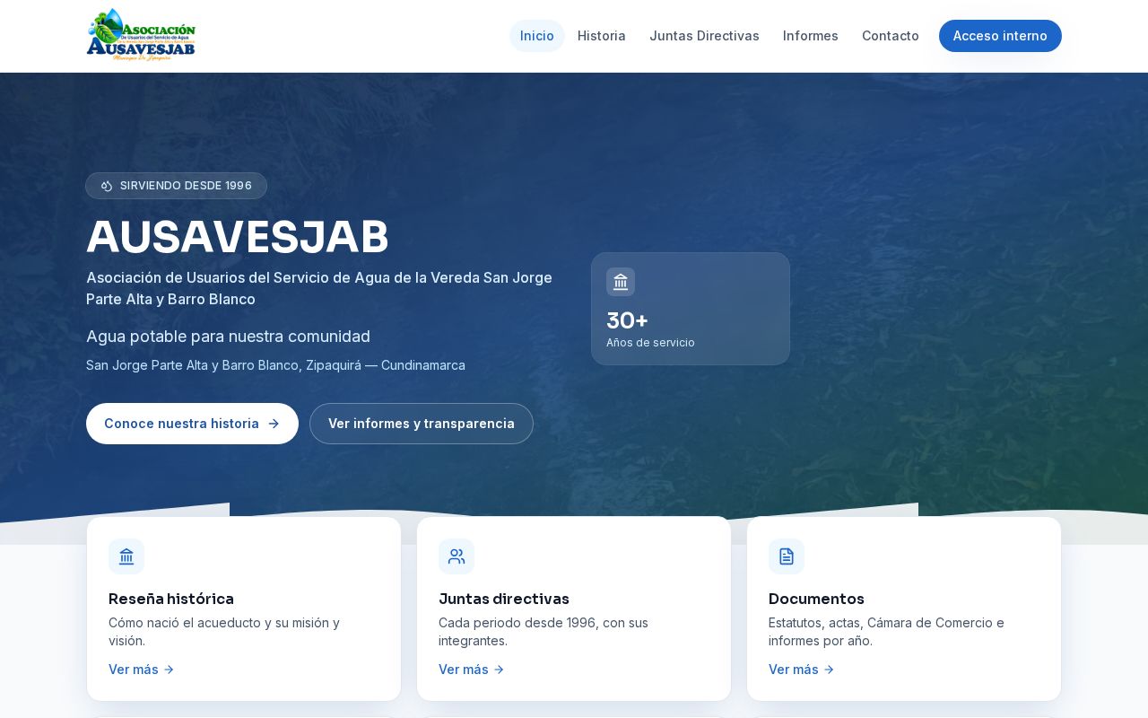This screenshot has width=1148, height=718.
Task: Click Conoce nuestra historia button
Action: pos(192,424)
